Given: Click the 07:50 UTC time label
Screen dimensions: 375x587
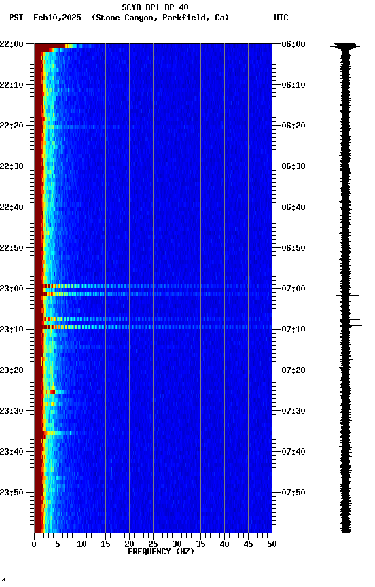Looking at the screenshot, I should tap(293, 493).
